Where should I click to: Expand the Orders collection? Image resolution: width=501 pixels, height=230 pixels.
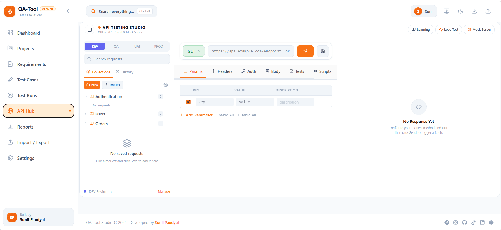tap(85, 124)
